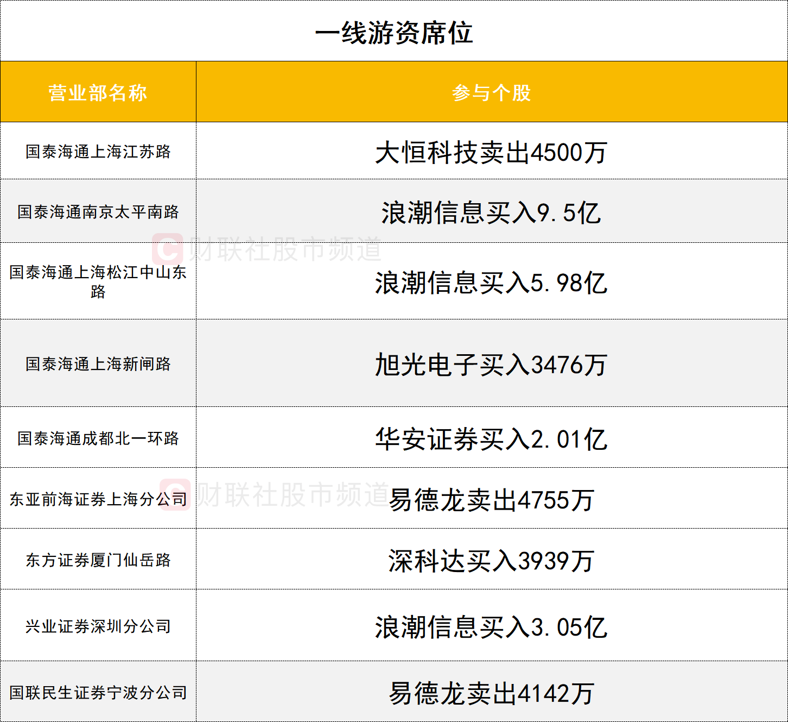Click the cell 国泰海通上海江苏路

(x=98, y=151)
